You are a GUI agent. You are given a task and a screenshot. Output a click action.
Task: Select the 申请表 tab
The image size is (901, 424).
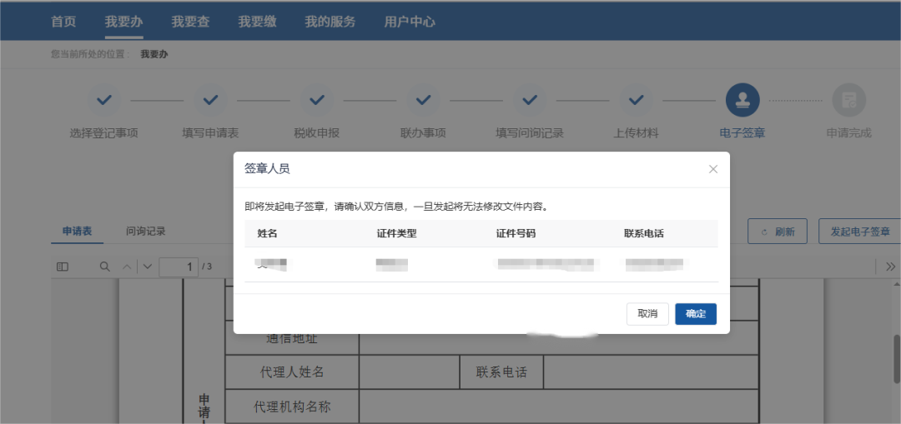[x=78, y=232]
